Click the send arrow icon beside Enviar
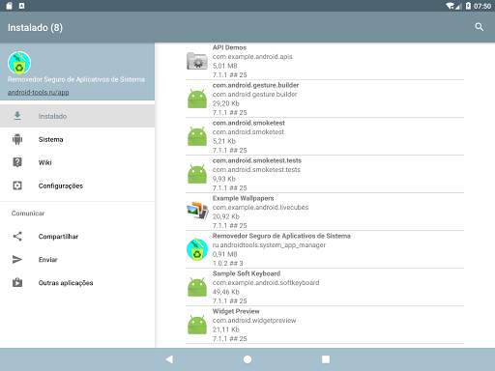Image resolution: width=495 pixels, height=371 pixels. pos(17,259)
